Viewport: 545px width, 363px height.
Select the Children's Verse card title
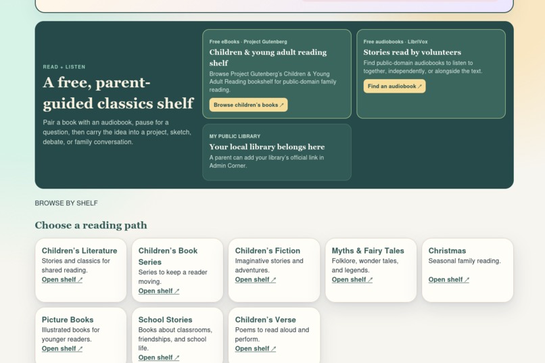point(265,320)
